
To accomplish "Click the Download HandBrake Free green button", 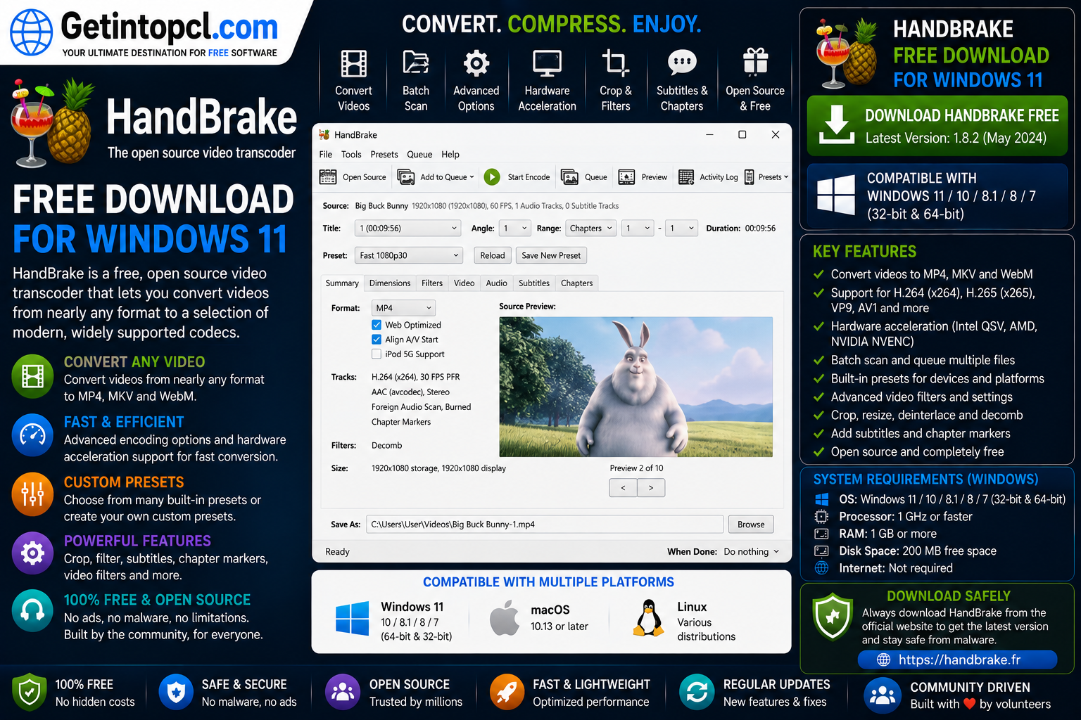I will [937, 126].
